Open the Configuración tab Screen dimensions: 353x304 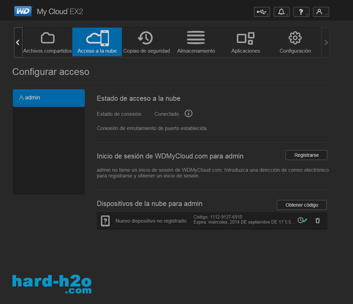[x=295, y=42]
